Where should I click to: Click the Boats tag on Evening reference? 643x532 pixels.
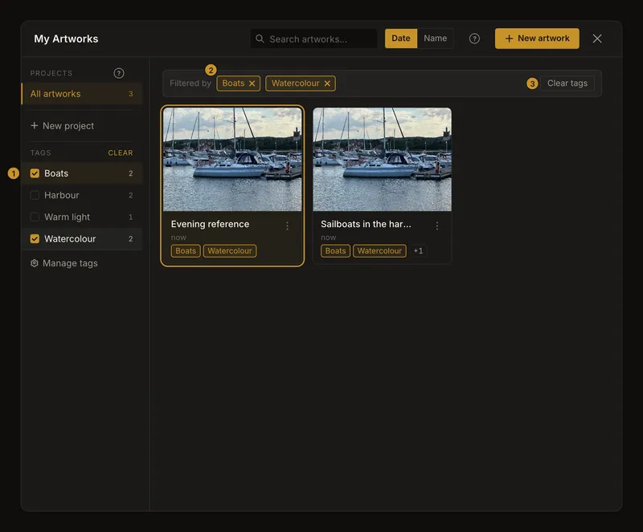tap(186, 250)
